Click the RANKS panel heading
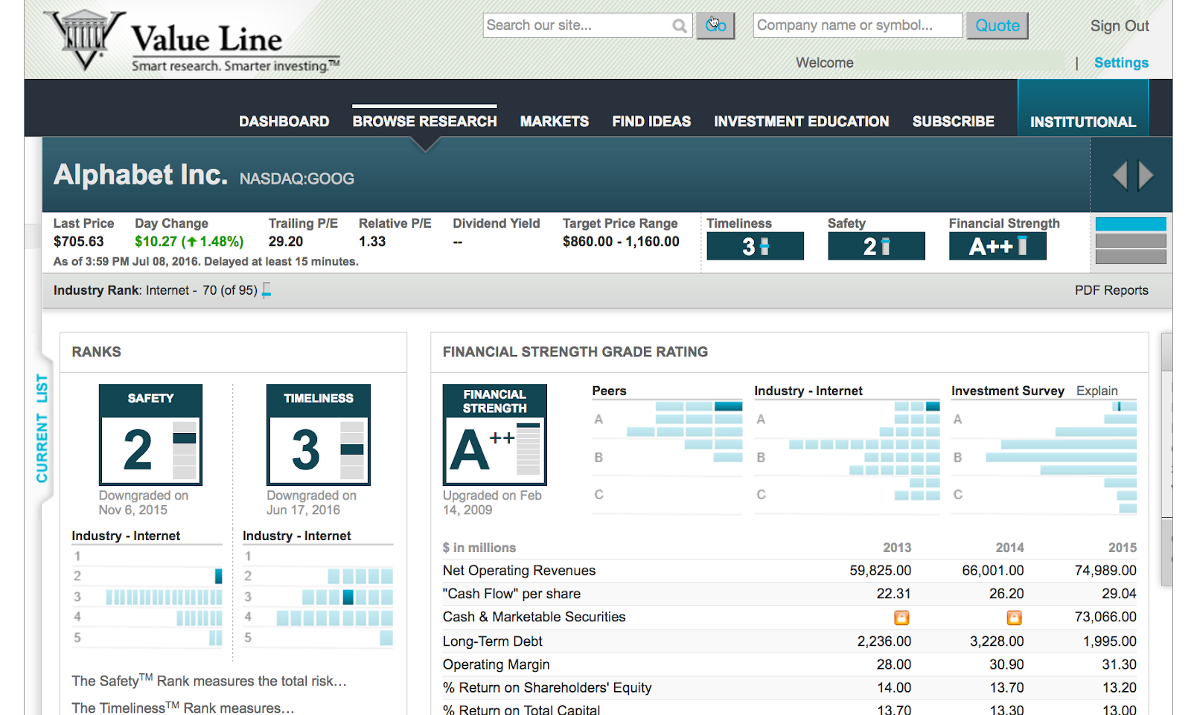Image resolution: width=1191 pixels, height=715 pixels. pos(97,352)
